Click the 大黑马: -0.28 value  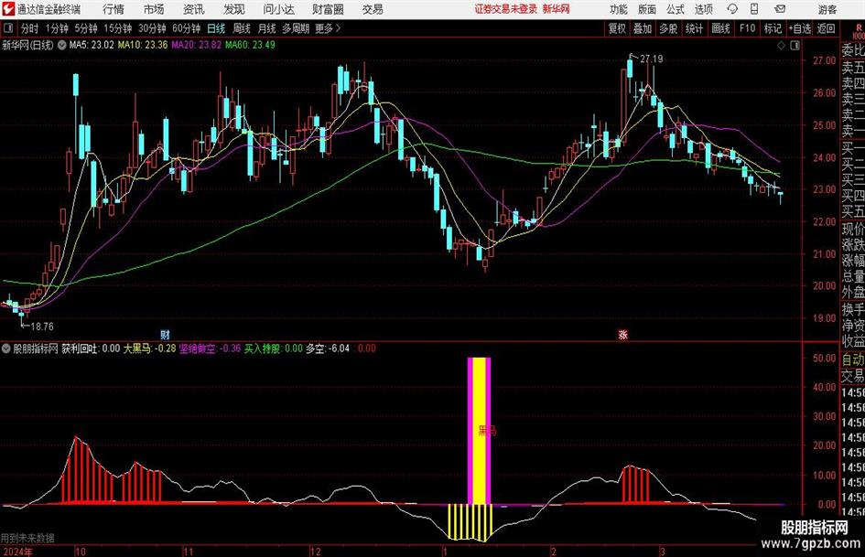149,348
